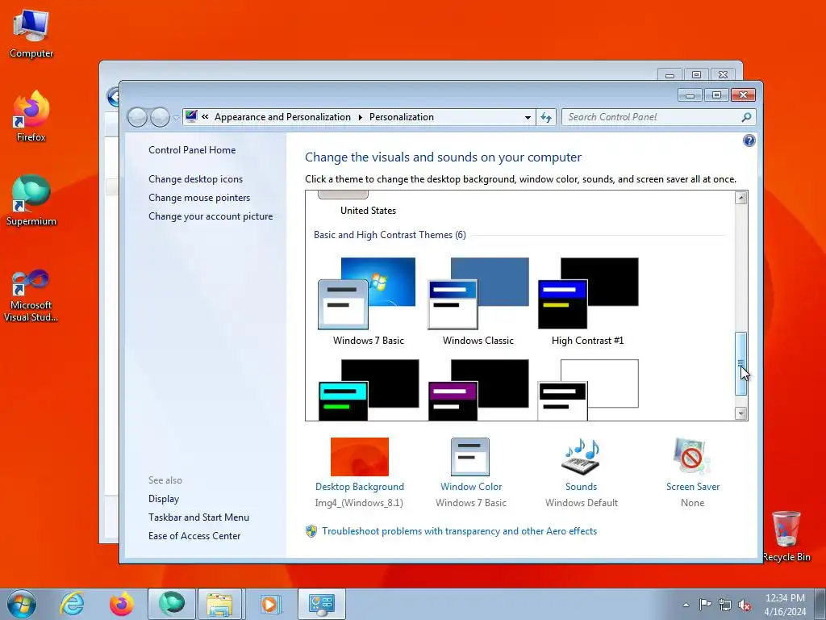Screen dimensions: 826x620
Task: Open the Screen Saver icon
Action: click(x=691, y=457)
